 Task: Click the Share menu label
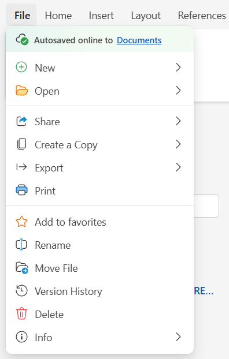click(47, 122)
